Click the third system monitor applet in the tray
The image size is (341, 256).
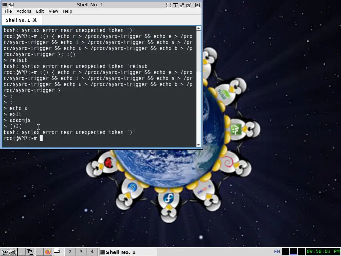[301, 252]
